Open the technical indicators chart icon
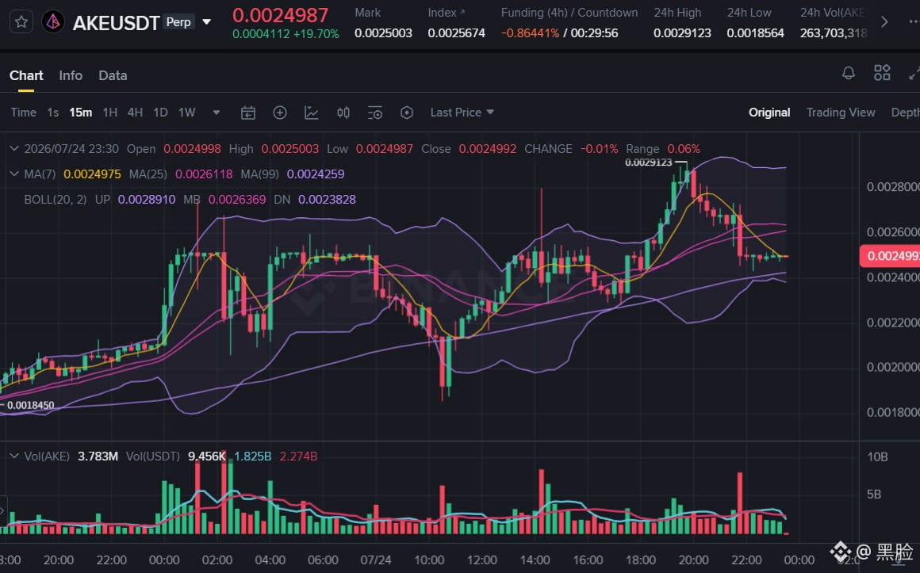This screenshot has width=920, height=573. (x=312, y=113)
